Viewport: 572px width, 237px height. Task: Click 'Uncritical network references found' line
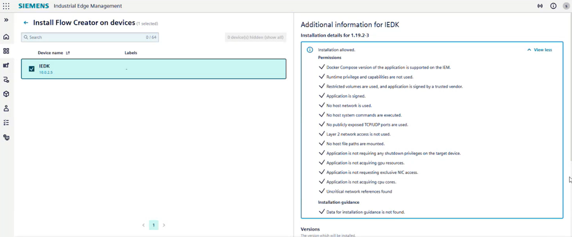359,191
